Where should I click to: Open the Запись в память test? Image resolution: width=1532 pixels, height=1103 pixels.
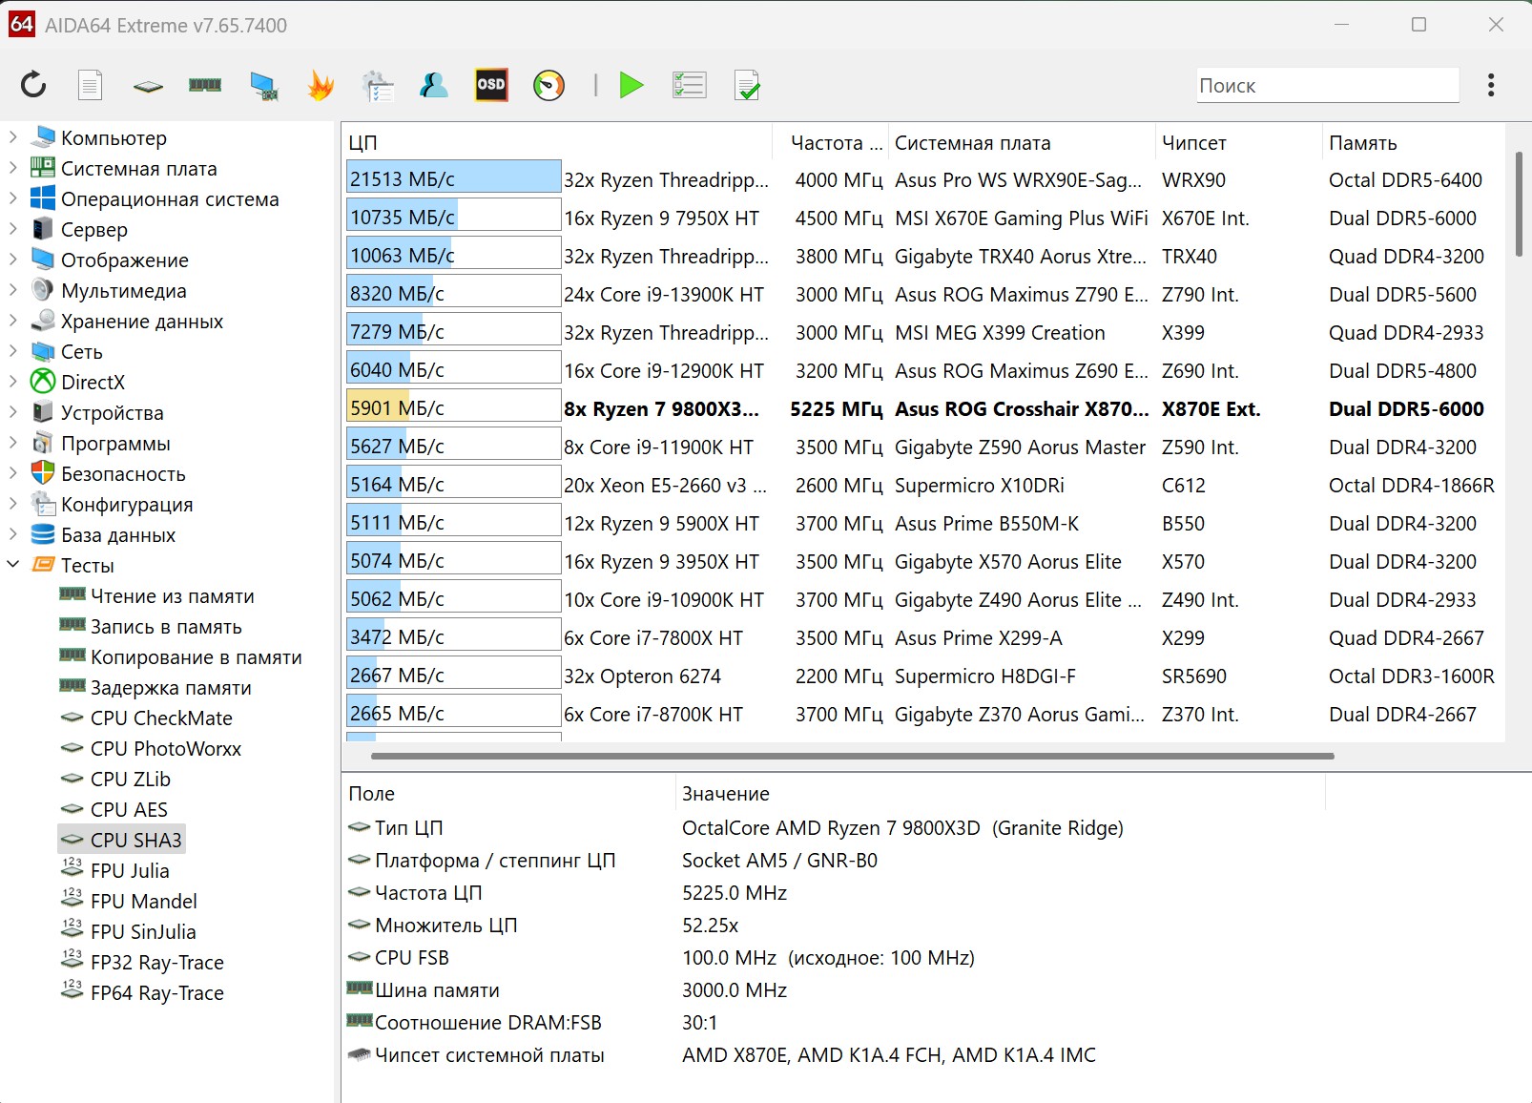(151, 627)
